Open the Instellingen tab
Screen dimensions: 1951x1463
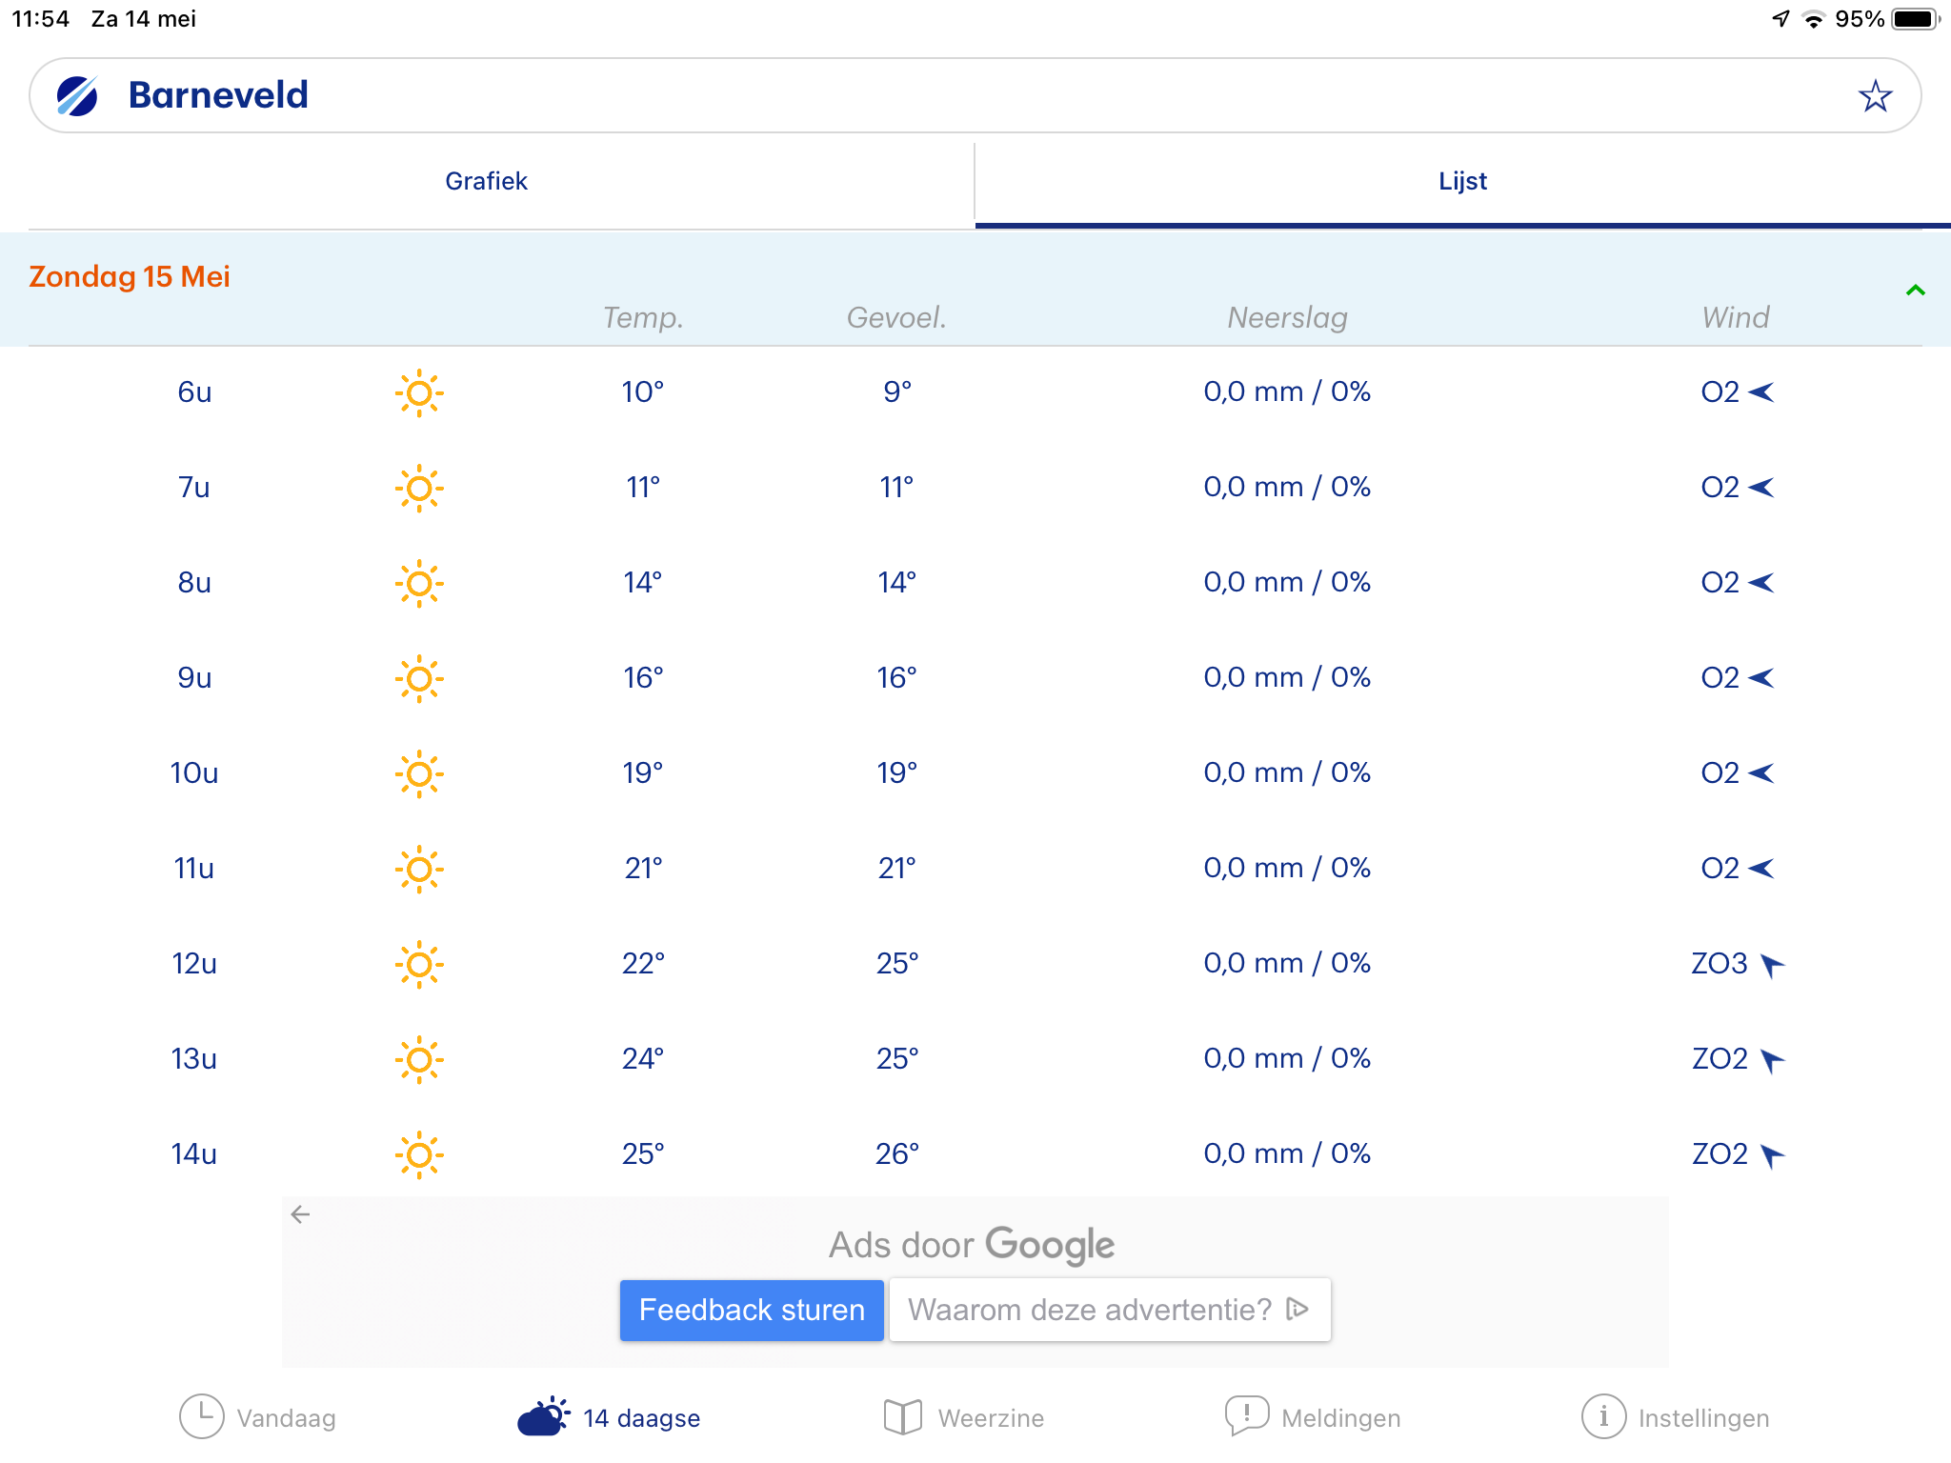[1675, 1417]
